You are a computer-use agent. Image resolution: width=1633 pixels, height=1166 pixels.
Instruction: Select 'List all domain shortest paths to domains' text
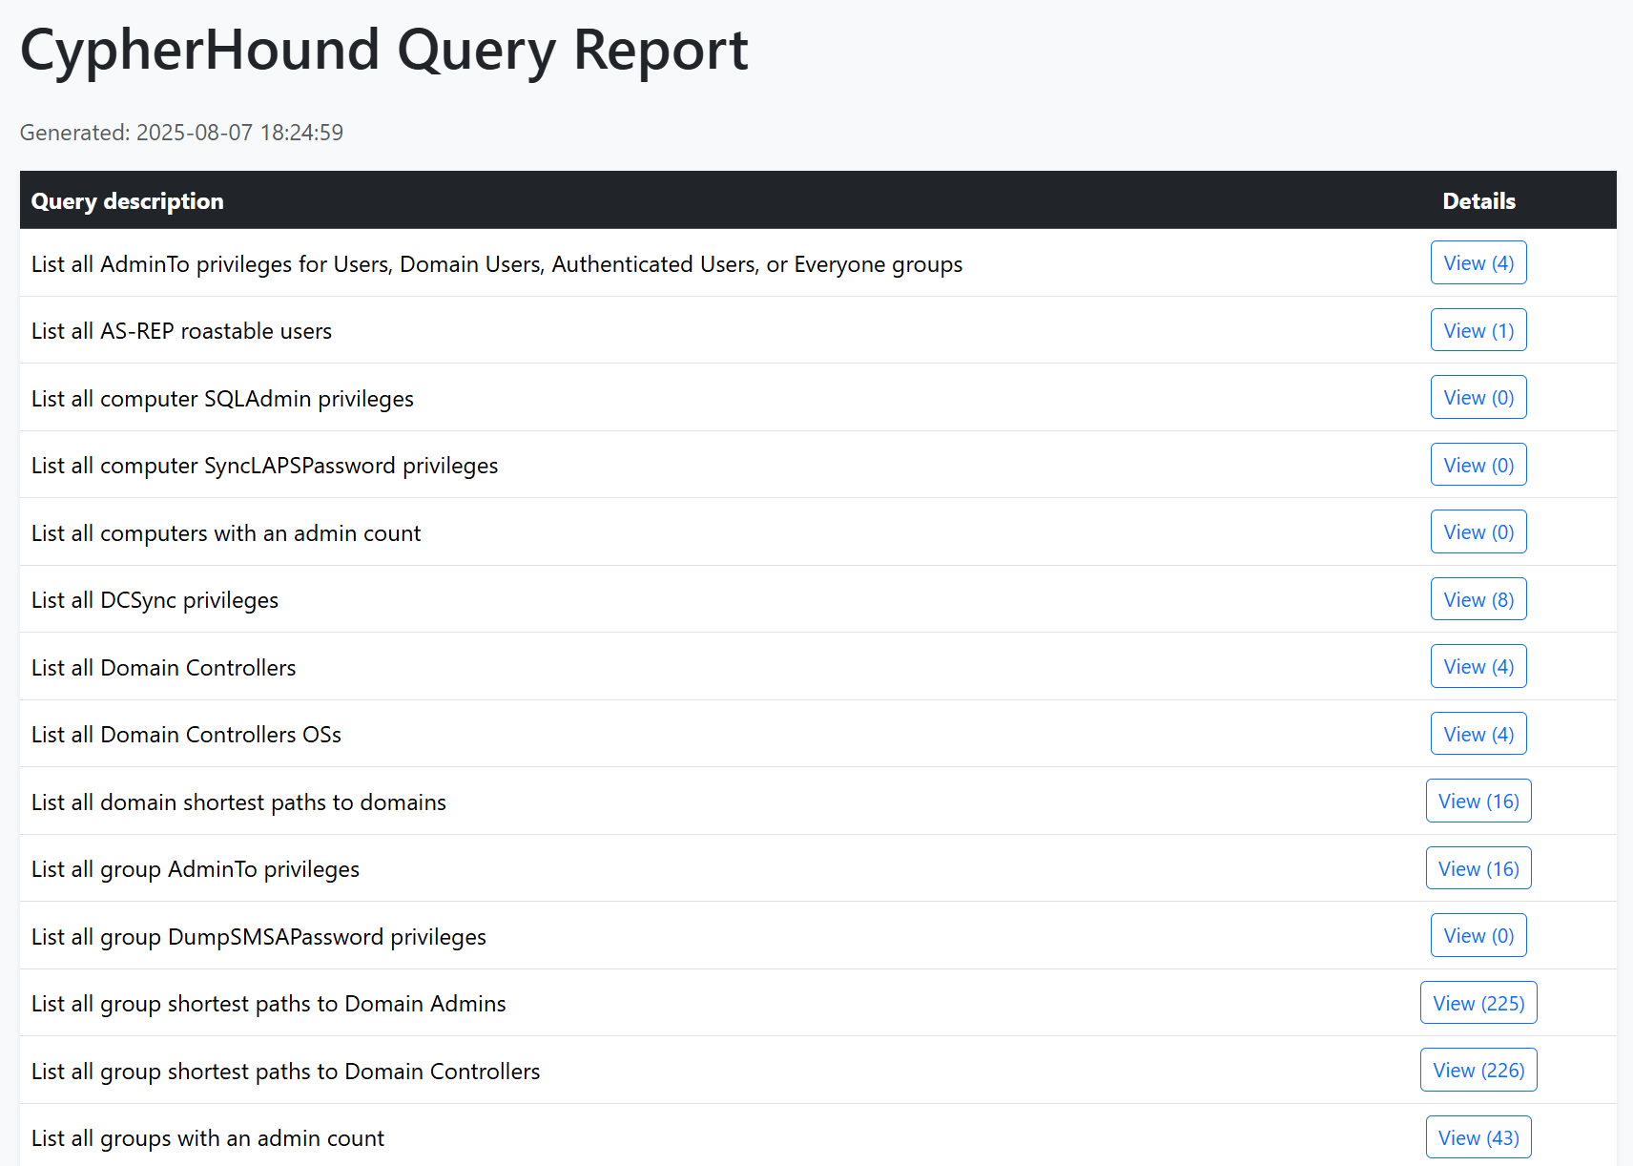tap(238, 802)
